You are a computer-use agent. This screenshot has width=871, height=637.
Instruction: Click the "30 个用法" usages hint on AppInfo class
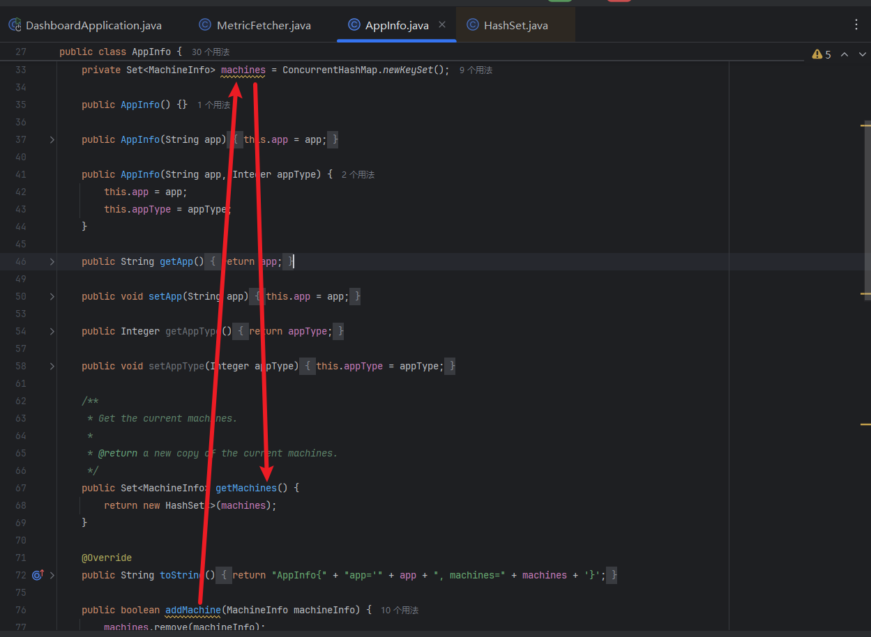pyautogui.click(x=210, y=52)
